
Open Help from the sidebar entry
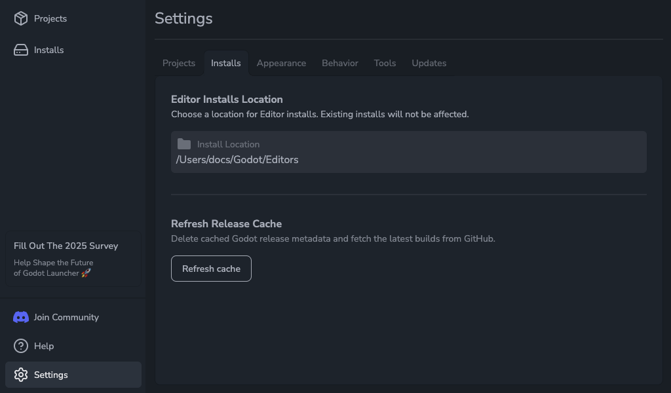(x=43, y=346)
